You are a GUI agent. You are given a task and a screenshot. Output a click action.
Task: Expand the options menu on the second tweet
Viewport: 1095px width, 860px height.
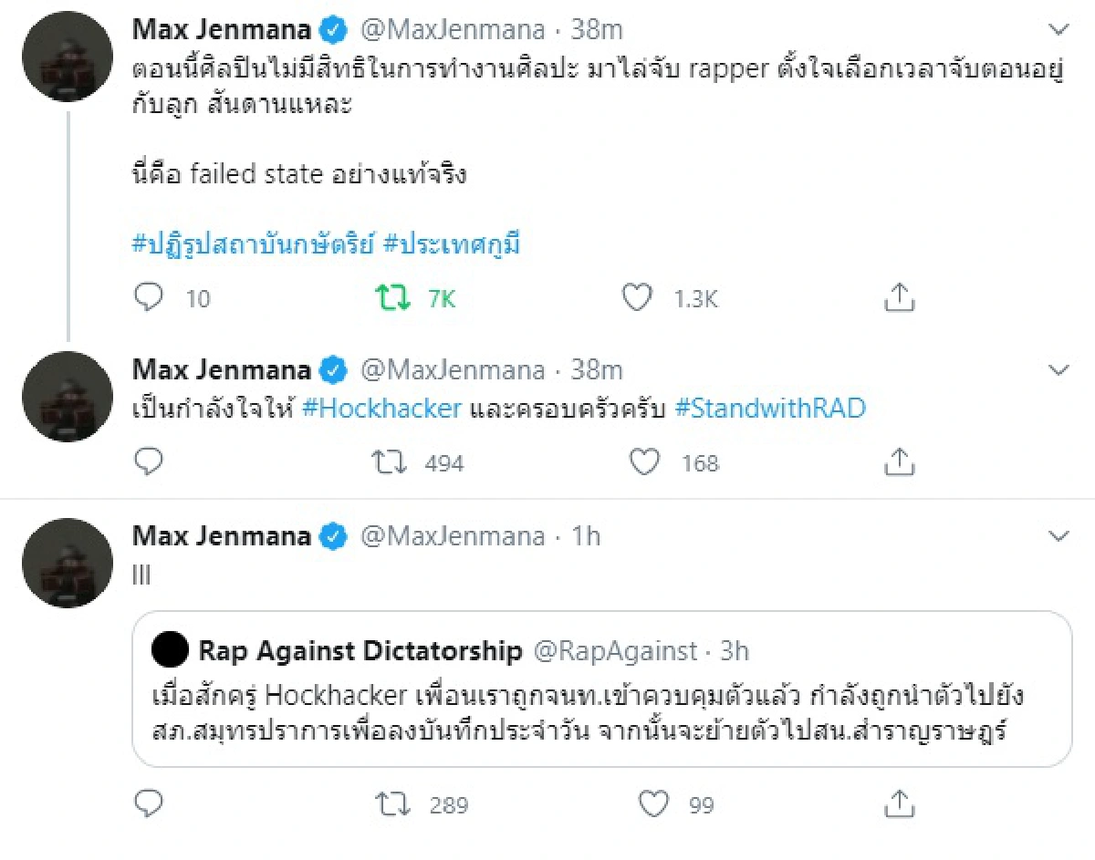1059,370
